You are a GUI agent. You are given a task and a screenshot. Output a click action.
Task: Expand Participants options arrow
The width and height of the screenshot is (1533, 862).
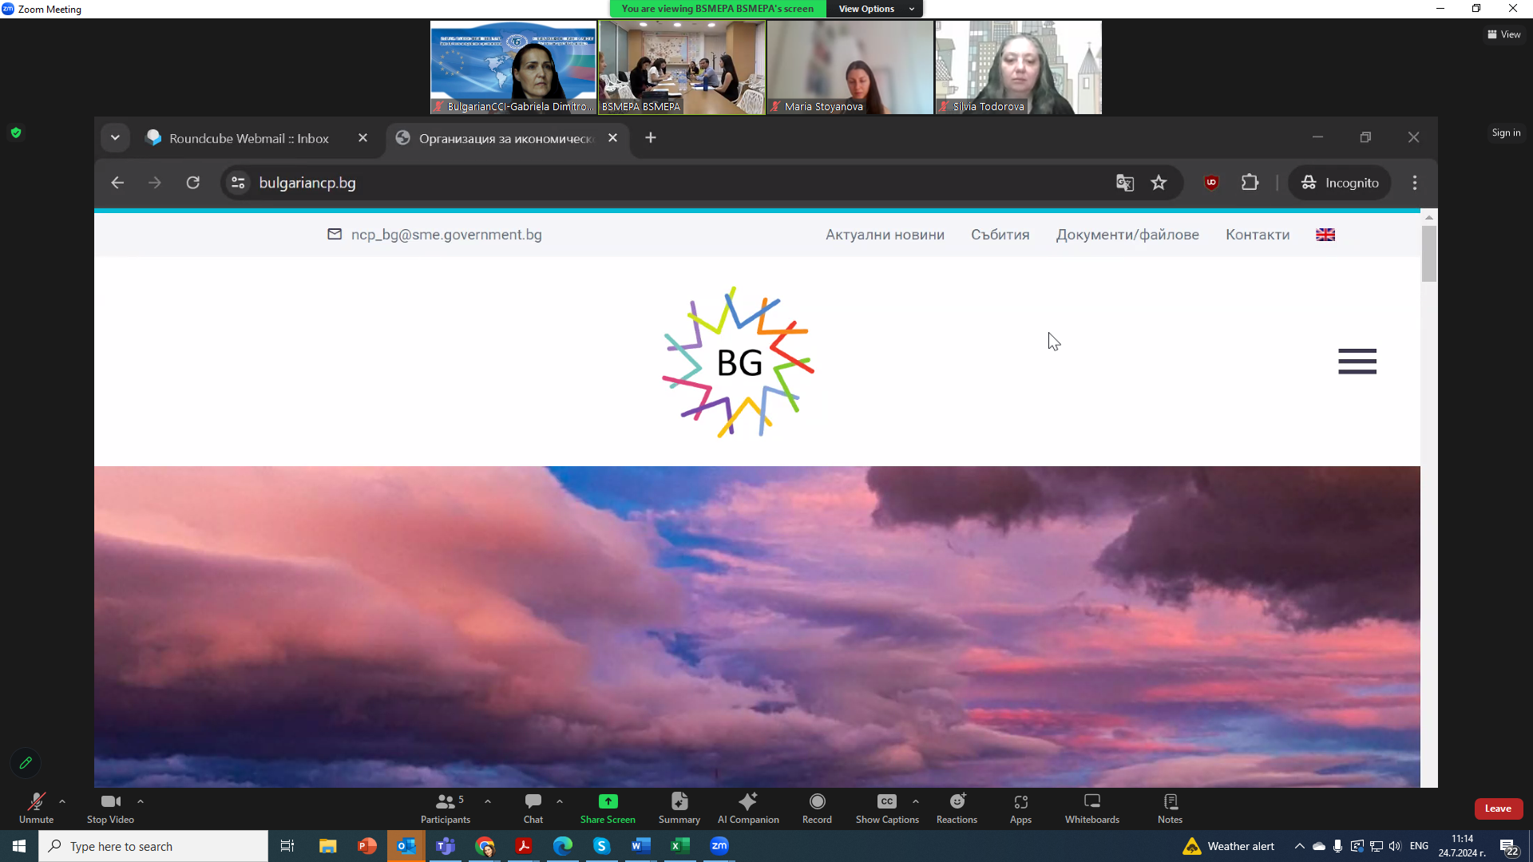click(x=488, y=801)
